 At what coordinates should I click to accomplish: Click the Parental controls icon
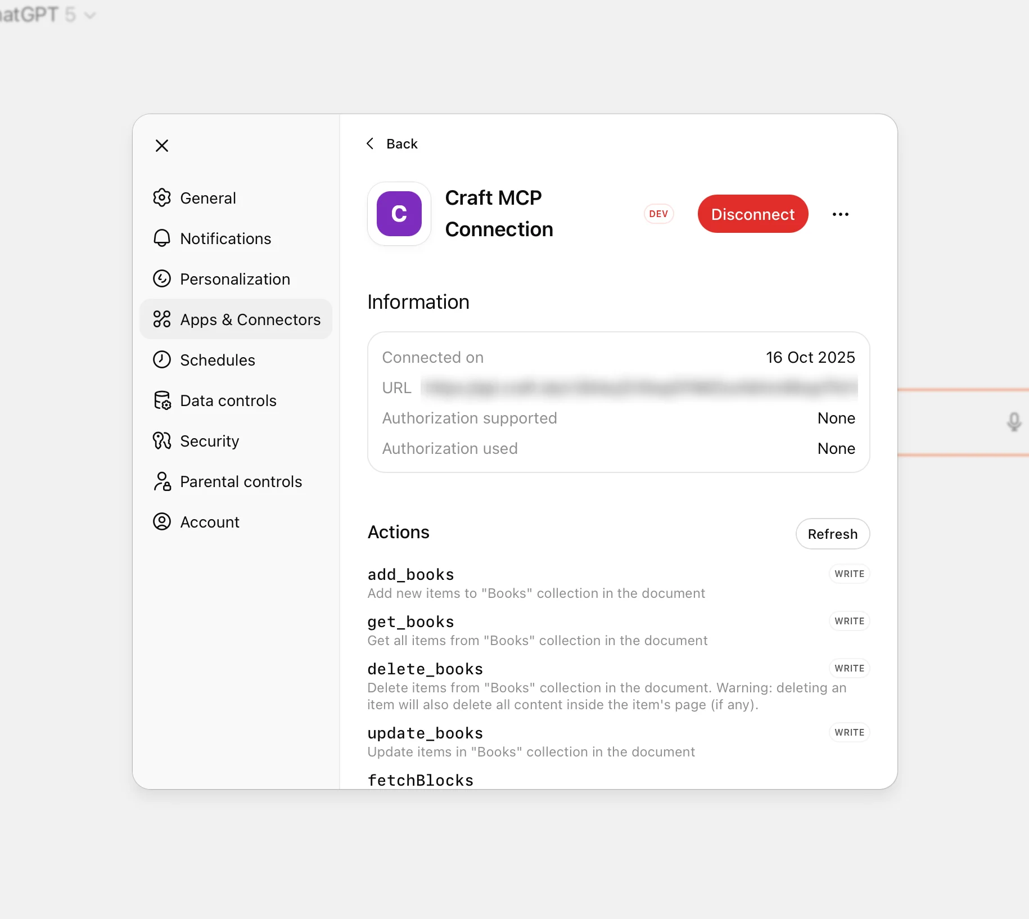[162, 481]
